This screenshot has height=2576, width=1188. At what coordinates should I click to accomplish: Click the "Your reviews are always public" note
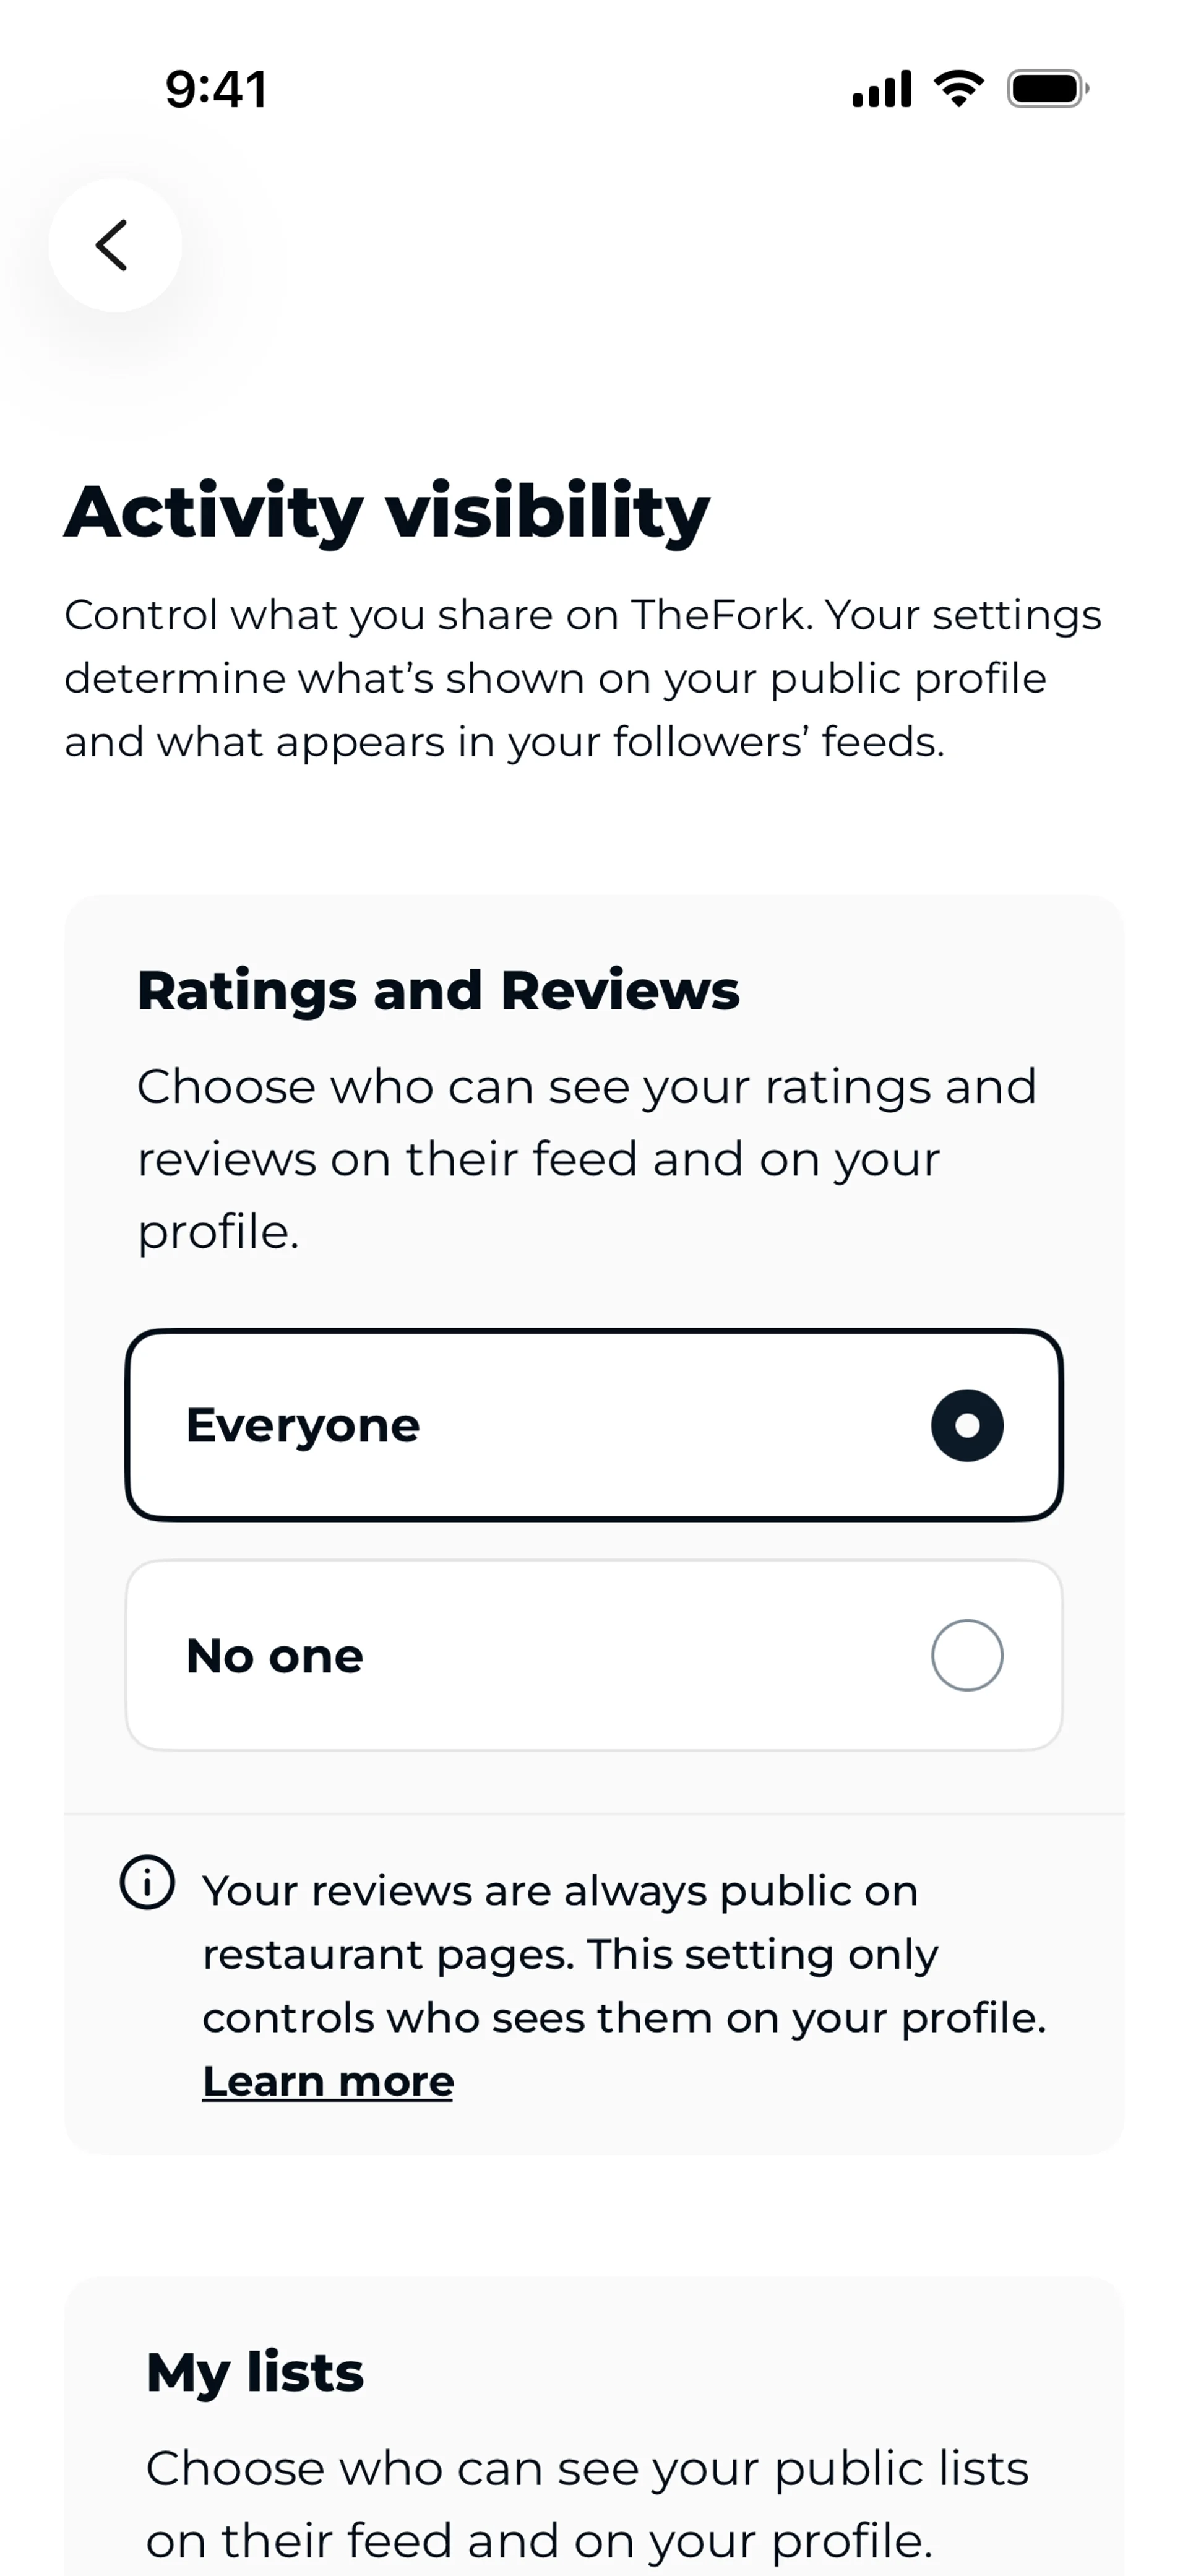(560, 1891)
